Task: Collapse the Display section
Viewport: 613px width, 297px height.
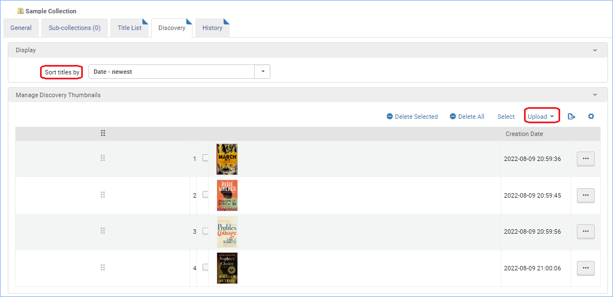Action: point(595,50)
